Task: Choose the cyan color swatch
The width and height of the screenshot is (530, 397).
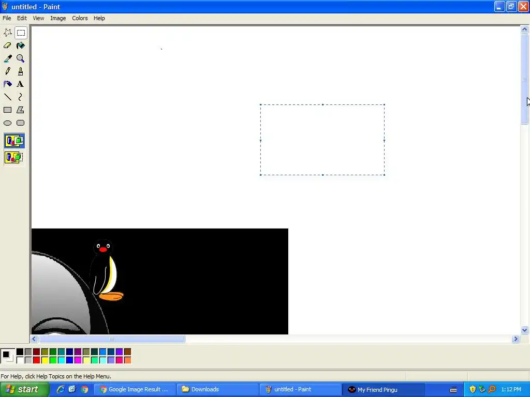Action: pos(61,360)
